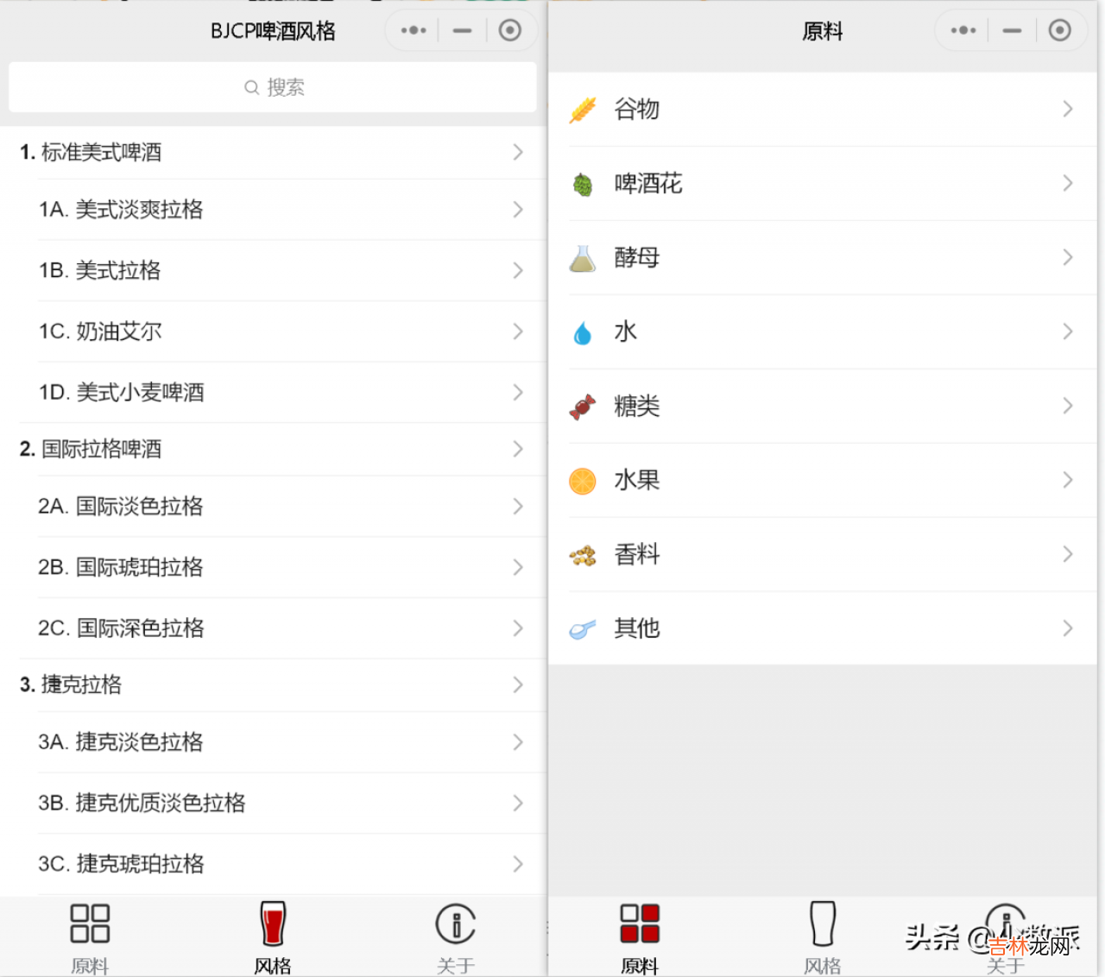Click the spoon icon for 其他

click(583, 629)
